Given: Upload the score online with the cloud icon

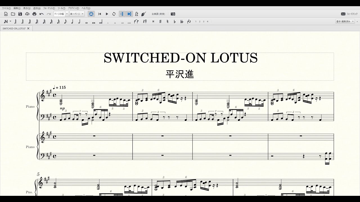Looking at the screenshot, I should (x=27, y=14).
